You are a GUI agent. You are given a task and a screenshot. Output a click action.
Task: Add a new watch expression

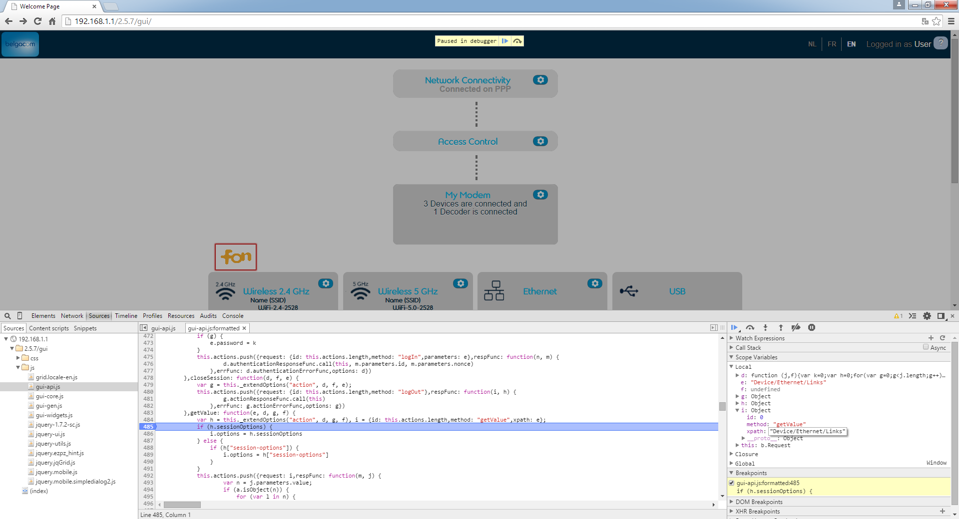[x=931, y=338]
